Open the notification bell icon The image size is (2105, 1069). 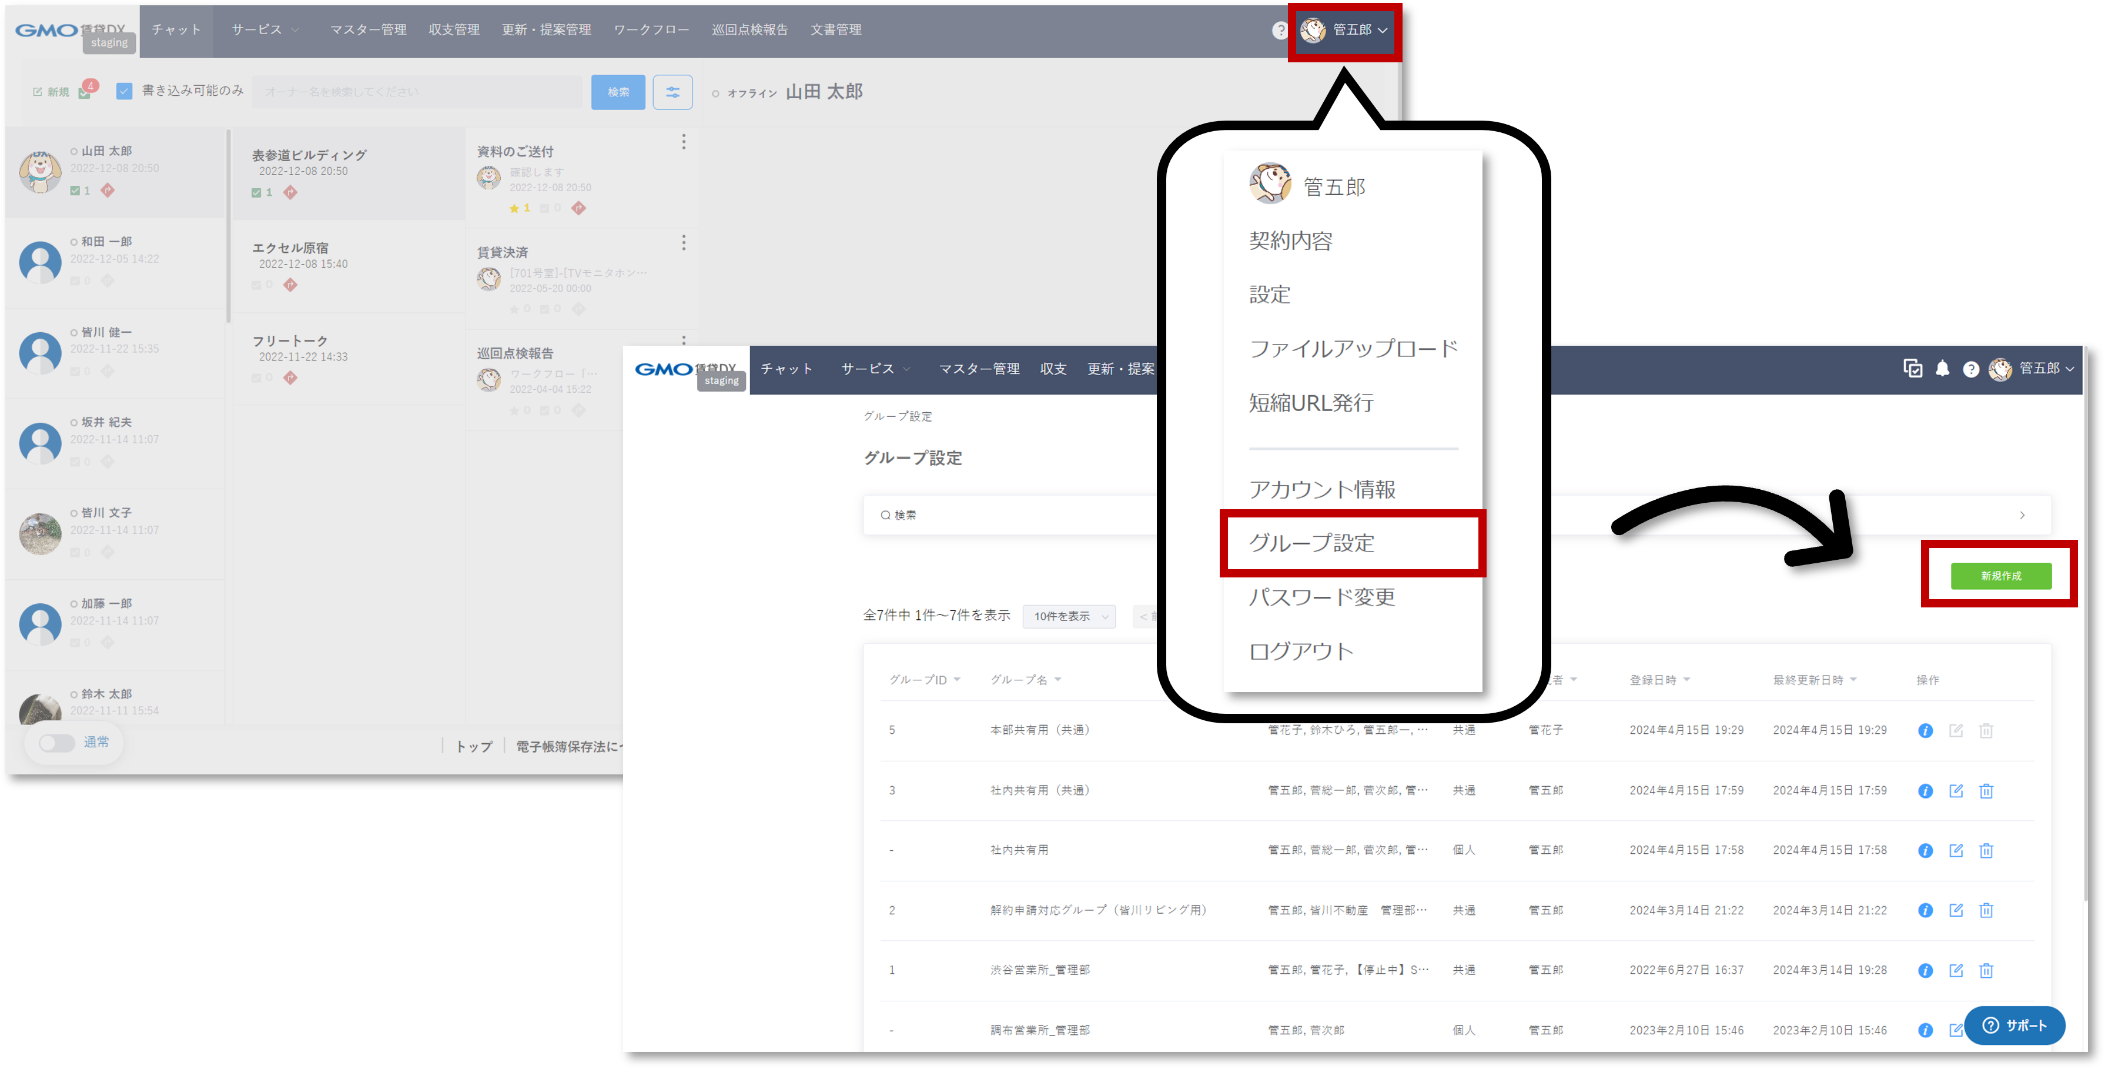(1942, 369)
